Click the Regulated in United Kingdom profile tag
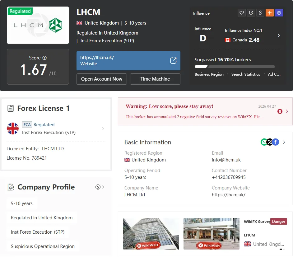The image size is (293, 257). click(42, 218)
